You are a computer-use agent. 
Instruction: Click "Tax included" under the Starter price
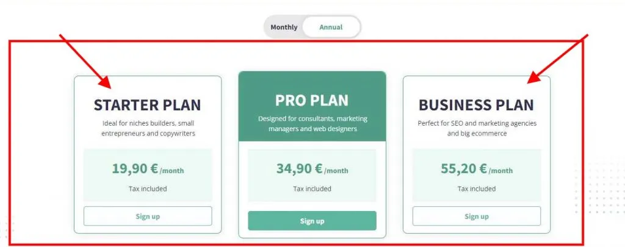(x=148, y=188)
